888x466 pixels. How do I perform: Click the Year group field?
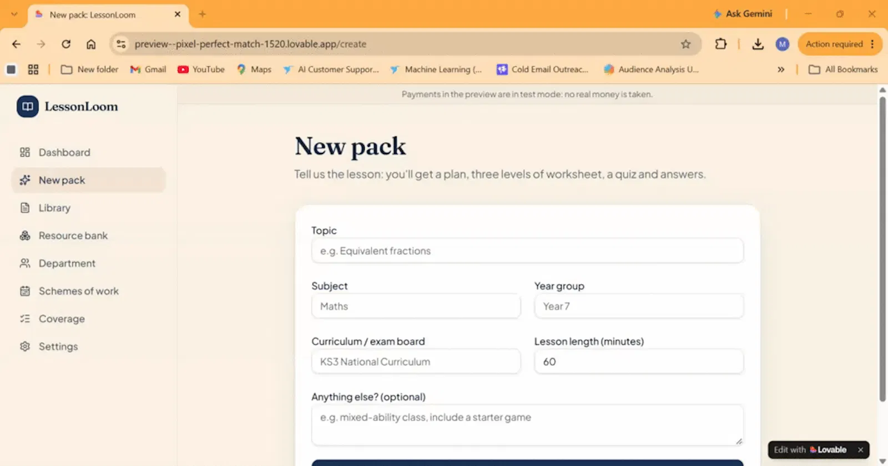(x=639, y=306)
